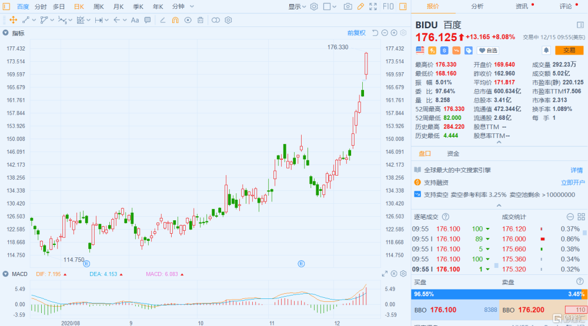Select the move/crosshair cursor tool
Viewport: 588px width, 326px height.
13,20
